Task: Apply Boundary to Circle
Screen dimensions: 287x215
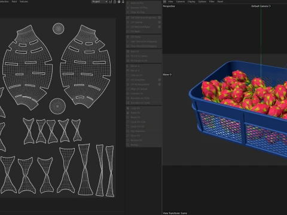Action: 143,98
